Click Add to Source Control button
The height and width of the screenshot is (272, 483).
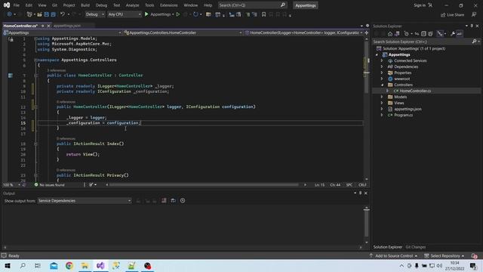click(x=394, y=255)
